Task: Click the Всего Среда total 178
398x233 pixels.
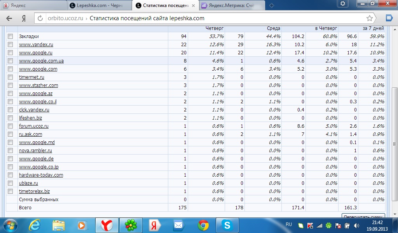Action: coord(239,207)
